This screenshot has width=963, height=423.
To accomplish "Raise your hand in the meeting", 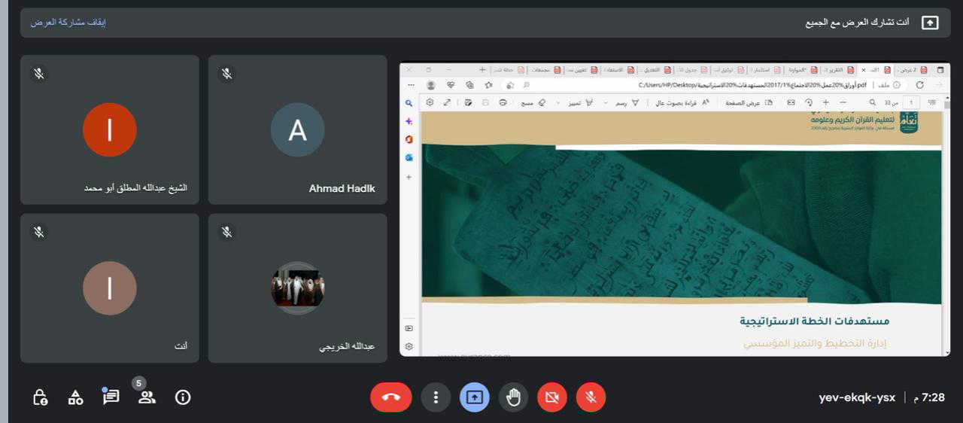I will pos(513,397).
